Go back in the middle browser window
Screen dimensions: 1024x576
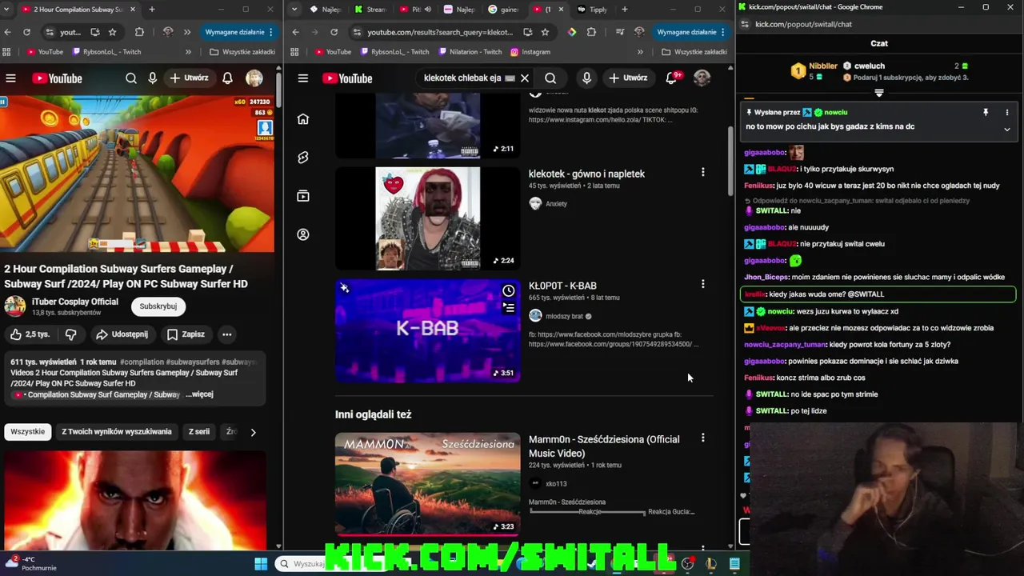(x=295, y=32)
